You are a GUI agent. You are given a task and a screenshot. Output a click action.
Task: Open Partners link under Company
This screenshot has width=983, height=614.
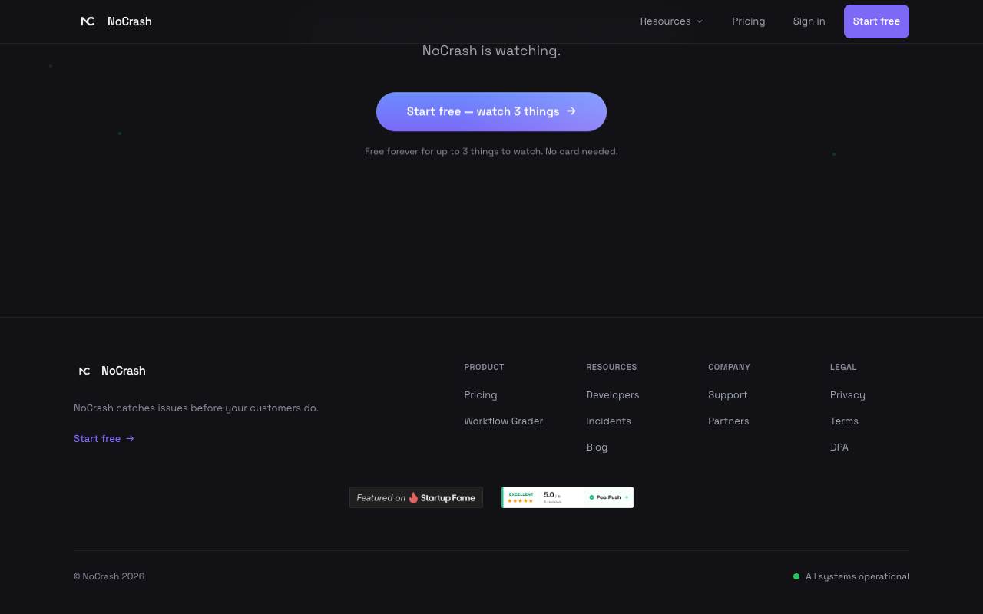729,421
